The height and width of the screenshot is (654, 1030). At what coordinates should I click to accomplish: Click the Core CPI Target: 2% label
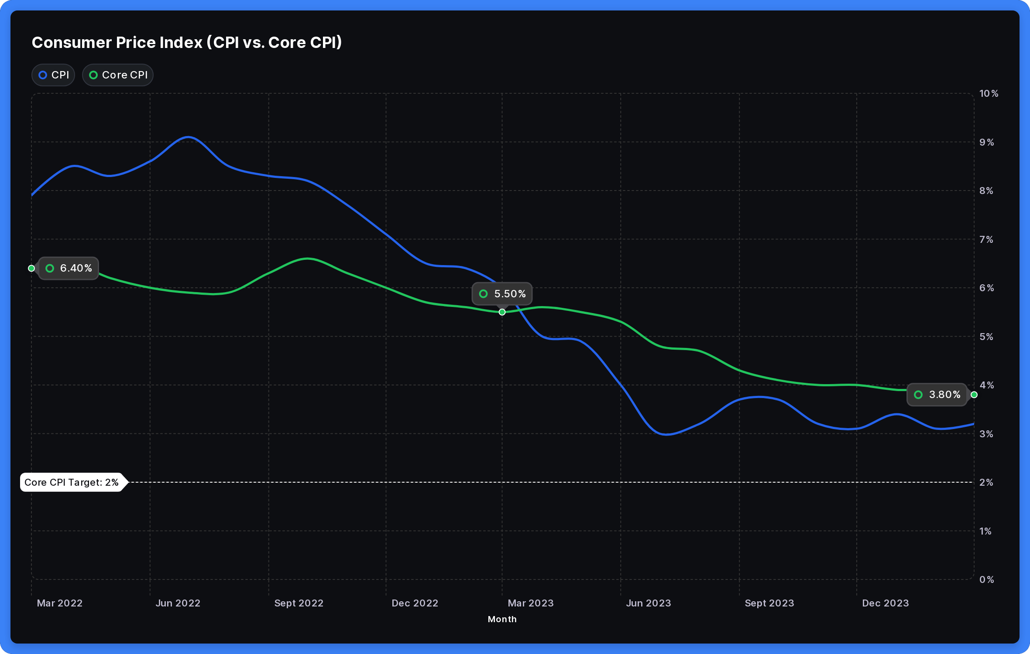click(72, 482)
